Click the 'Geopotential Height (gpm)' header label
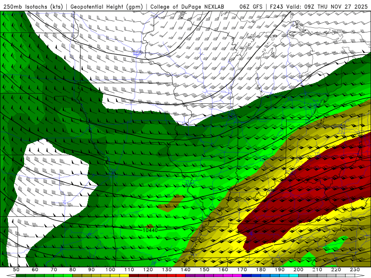This screenshot has height=278, width=371. coord(107,7)
